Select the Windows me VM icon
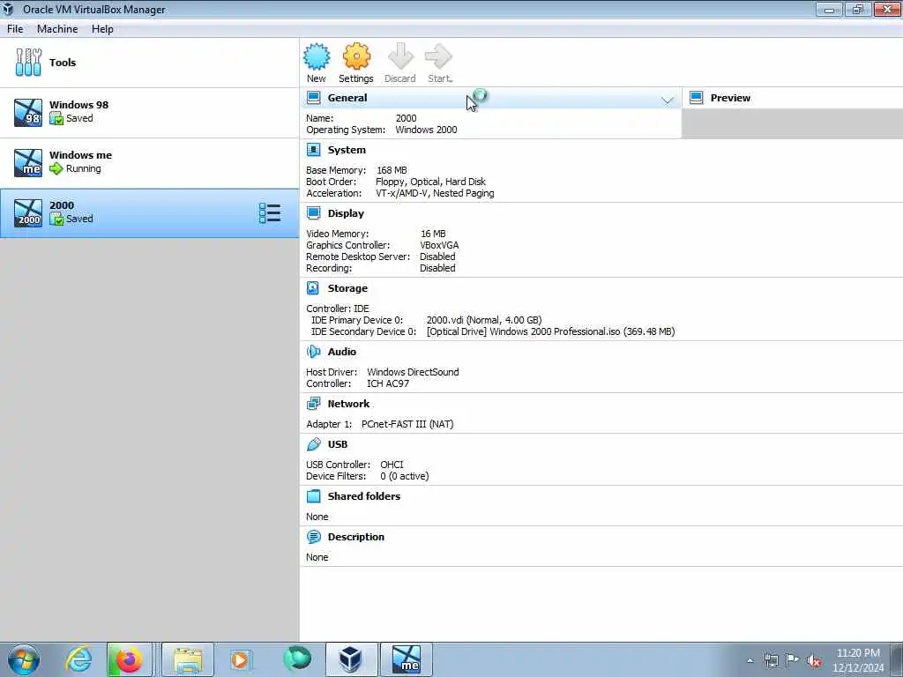Screen dimensions: 903x677 click(28, 162)
